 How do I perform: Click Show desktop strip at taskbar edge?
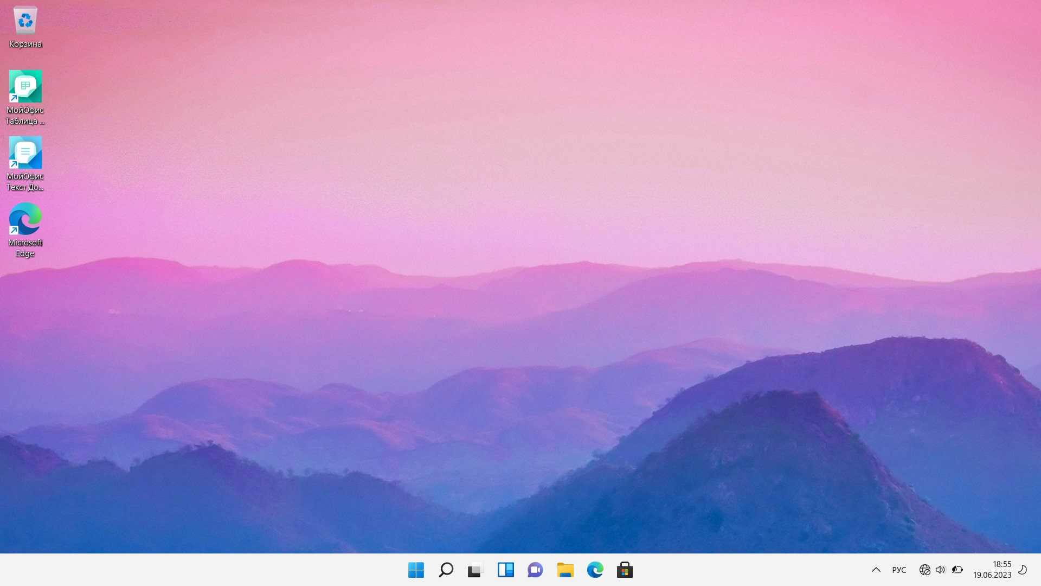coord(1039,570)
